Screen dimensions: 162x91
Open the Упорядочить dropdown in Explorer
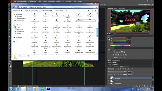click(x=17, y=11)
